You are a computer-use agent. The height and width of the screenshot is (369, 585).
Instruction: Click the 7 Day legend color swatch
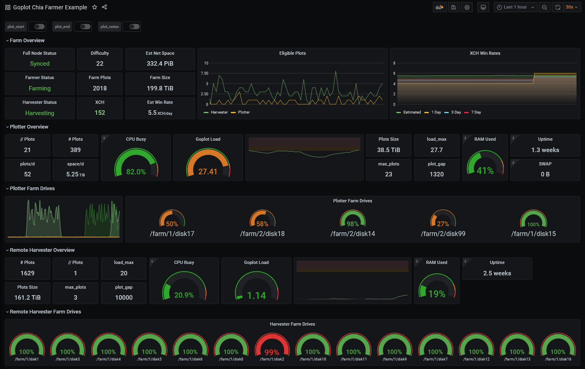466,112
